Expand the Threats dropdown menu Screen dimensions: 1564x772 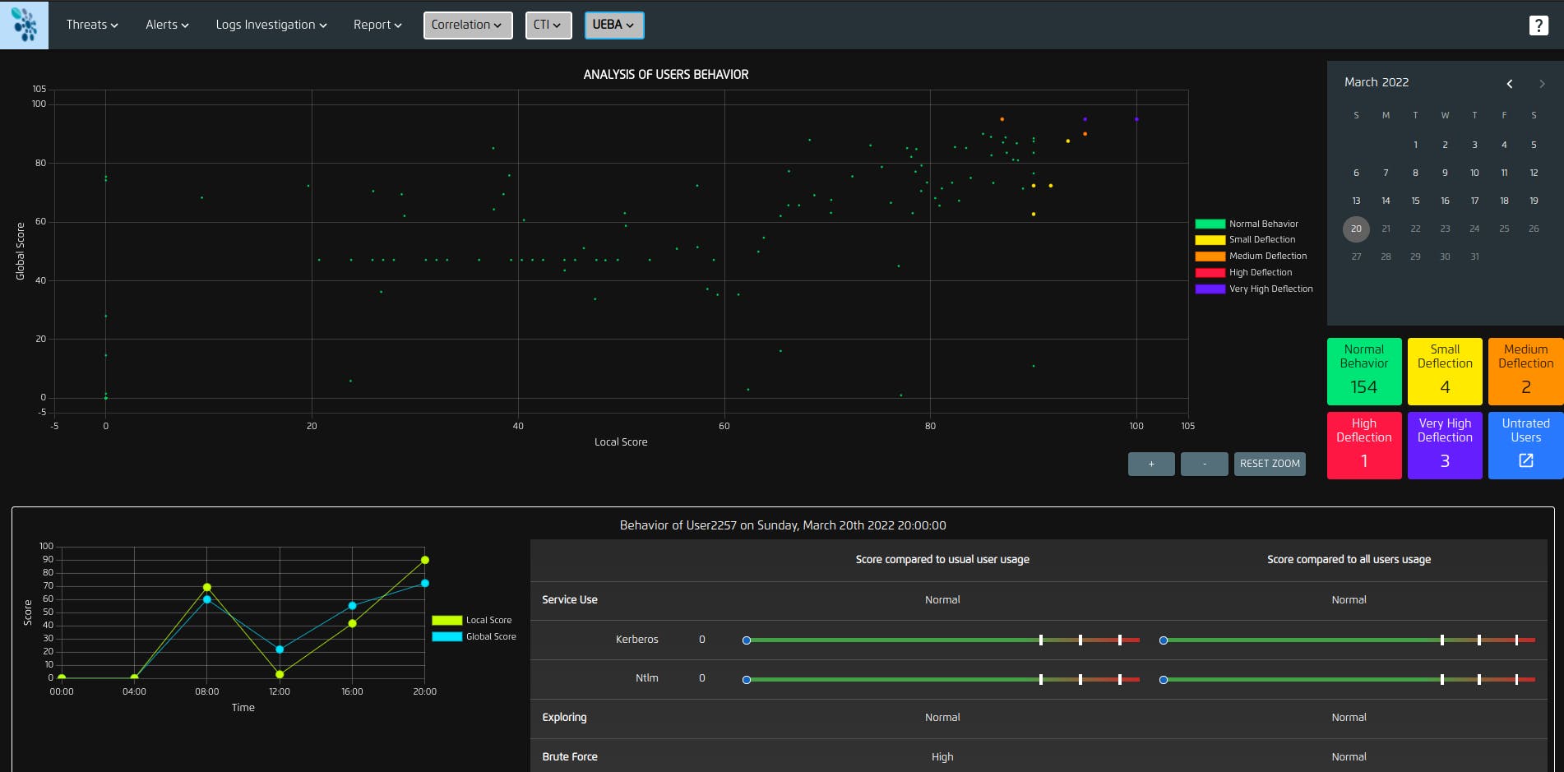point(92,25)
